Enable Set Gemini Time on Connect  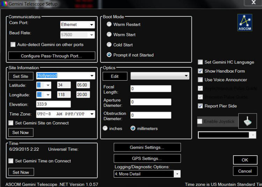click(11, 161)
